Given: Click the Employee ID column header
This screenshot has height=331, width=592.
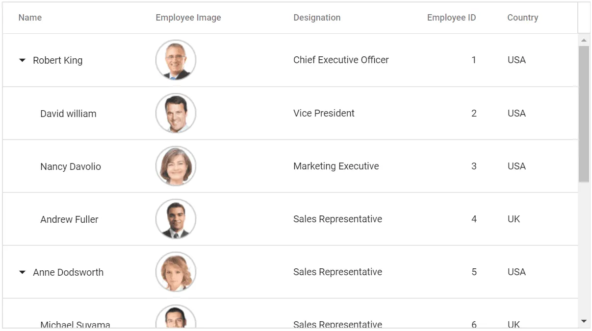Looking at the screenshot, I should point(451,17).
